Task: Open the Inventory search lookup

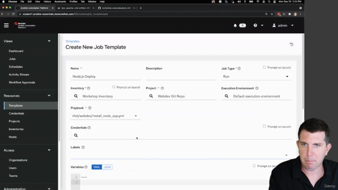Action: 76,96
